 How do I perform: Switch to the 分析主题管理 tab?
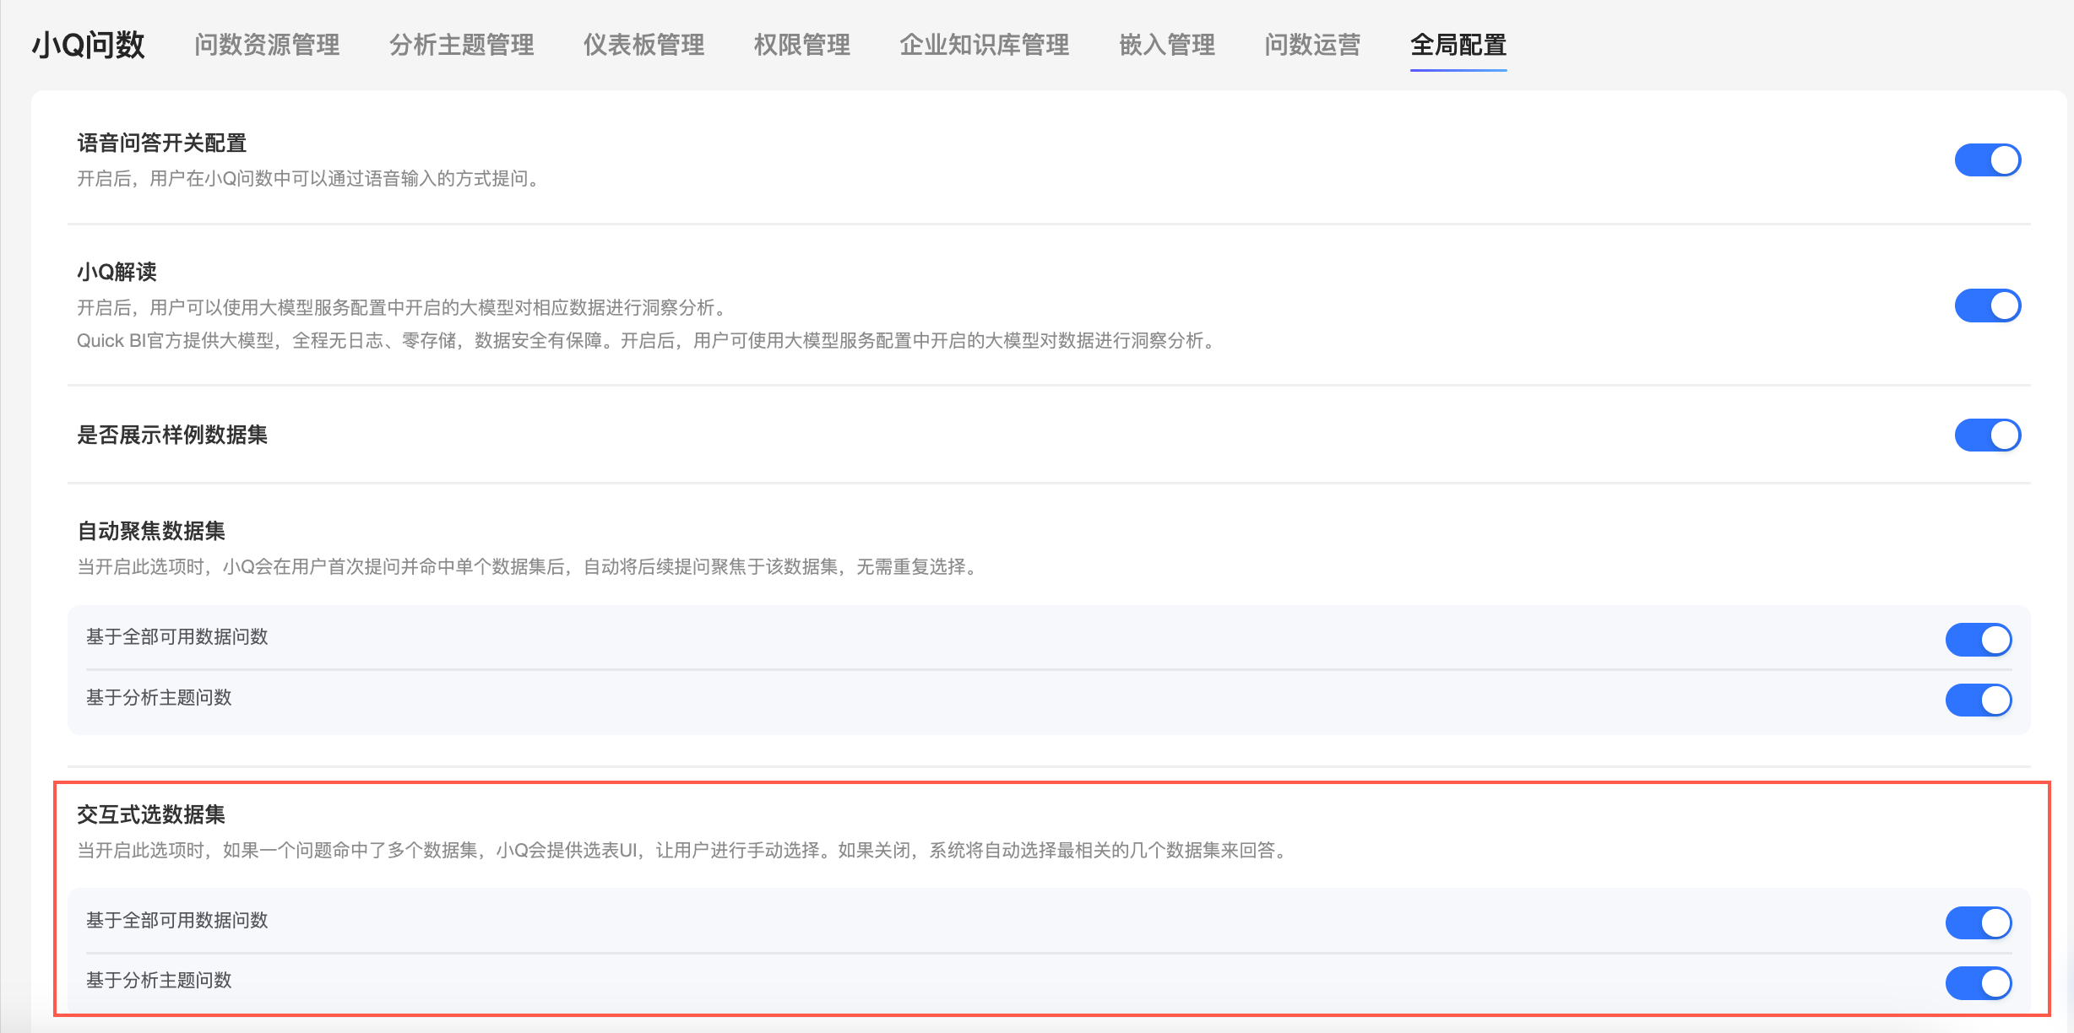click(x=461, y=45)
